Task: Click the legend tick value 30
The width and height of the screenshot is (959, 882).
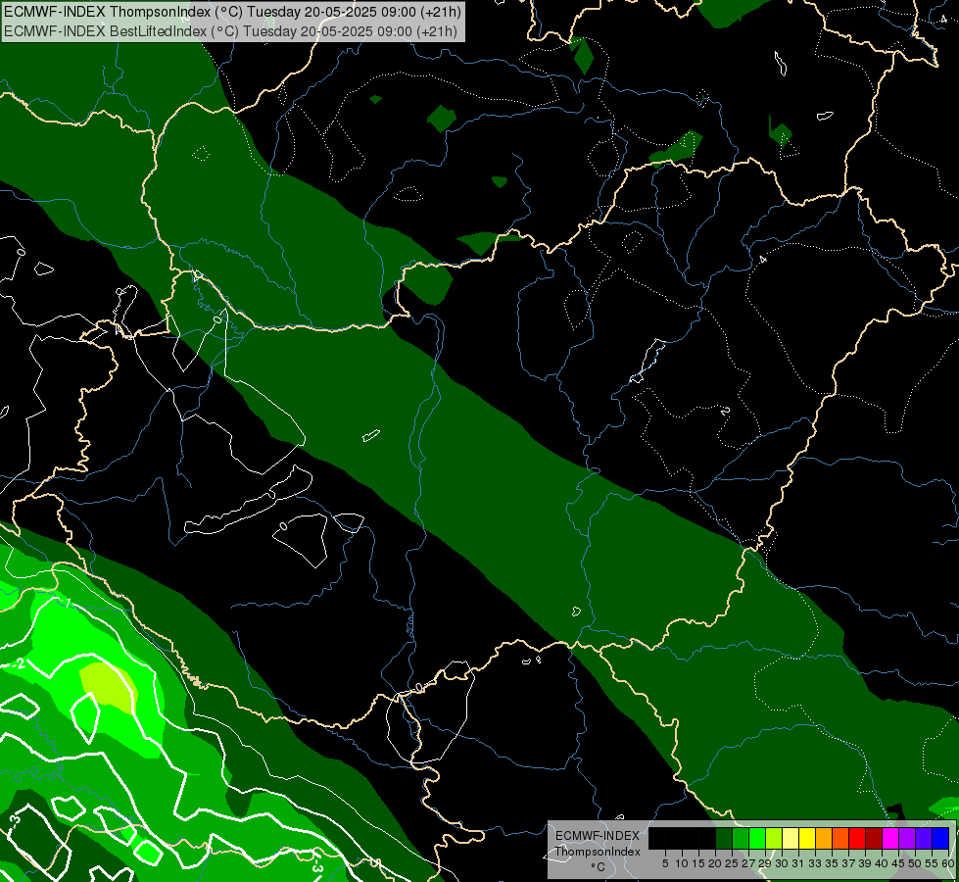Action: coord(782,863)
